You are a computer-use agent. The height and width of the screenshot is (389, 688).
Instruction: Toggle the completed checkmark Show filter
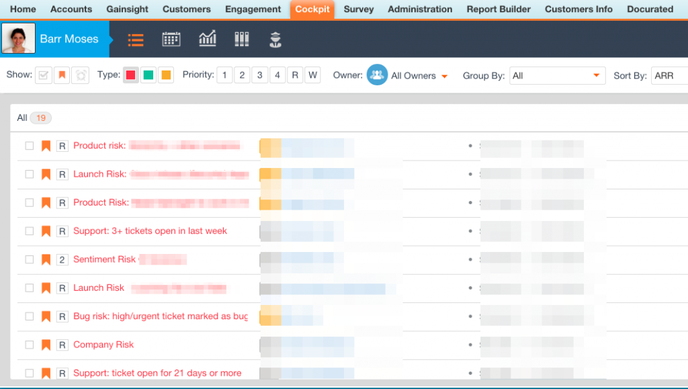pos(44,75)
